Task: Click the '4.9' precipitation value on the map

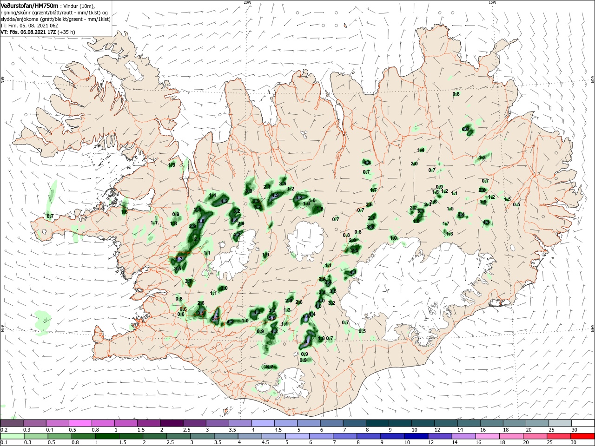Action: pyautogui.click(x=275, y=196)
